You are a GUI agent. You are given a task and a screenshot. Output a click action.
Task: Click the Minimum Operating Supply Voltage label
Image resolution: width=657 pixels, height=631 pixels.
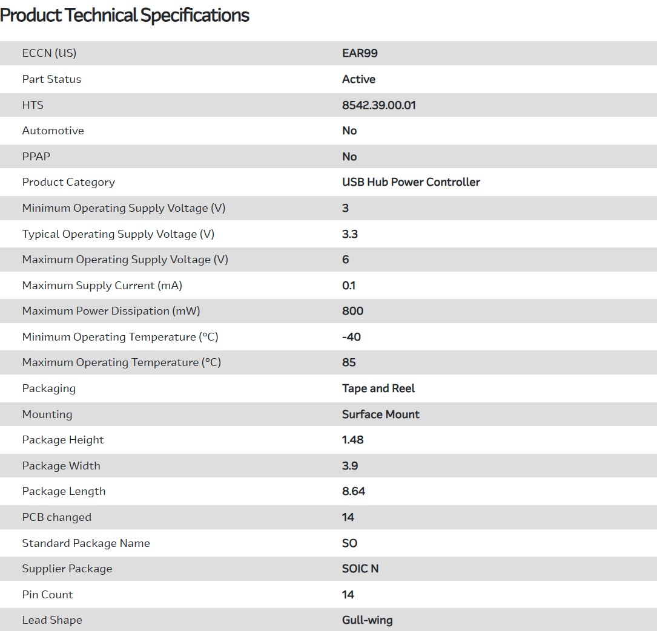[x=124, y=208]
